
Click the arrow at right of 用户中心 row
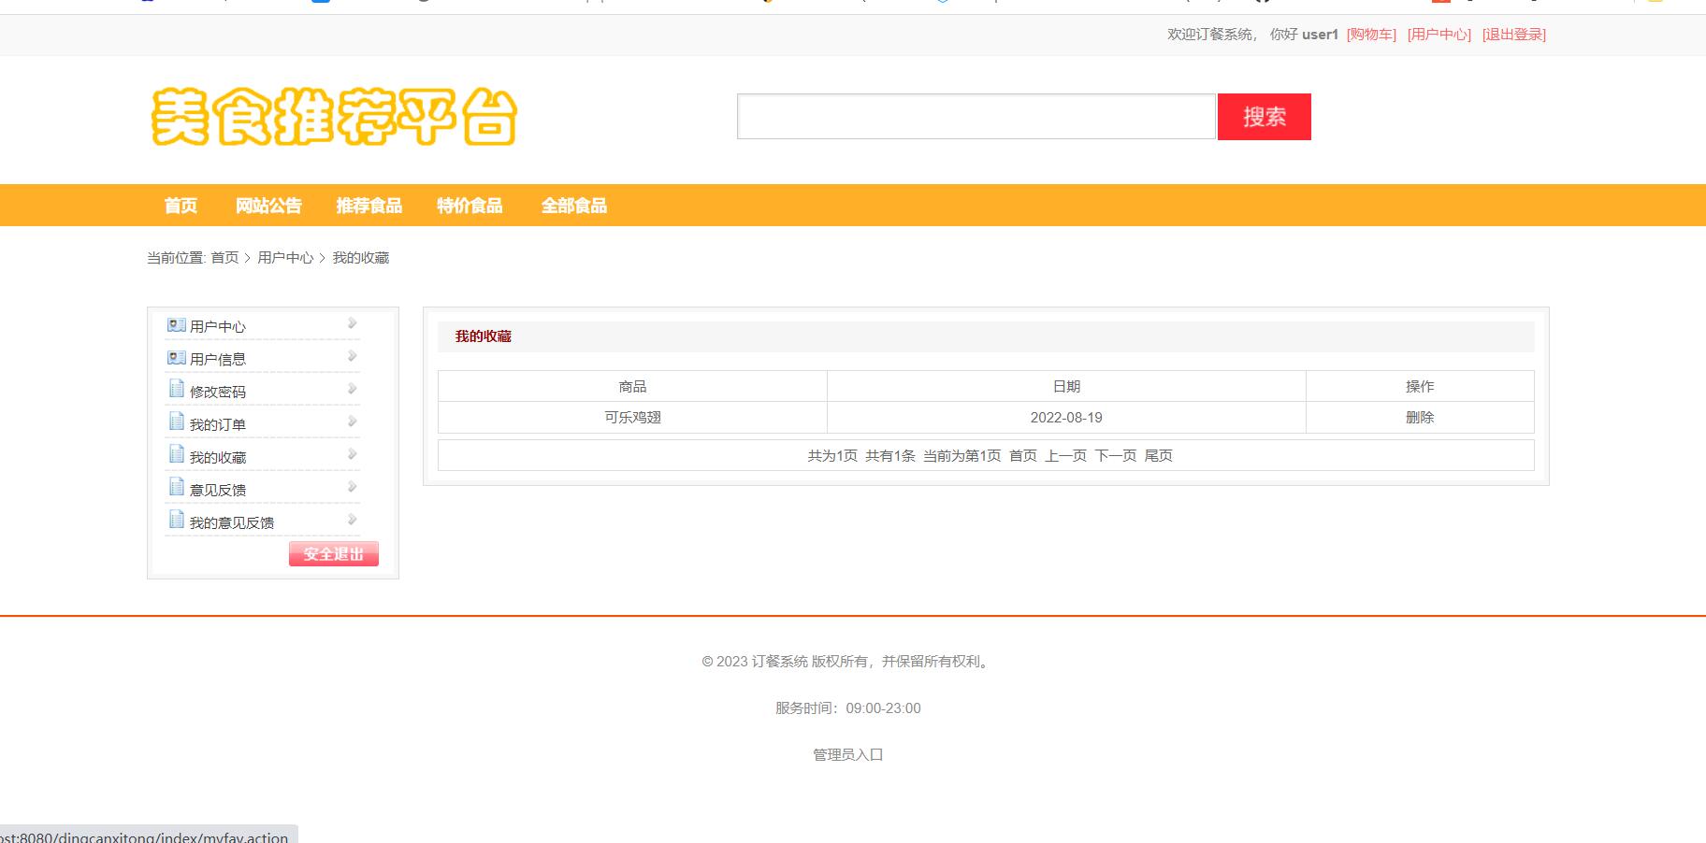point(353,323)
